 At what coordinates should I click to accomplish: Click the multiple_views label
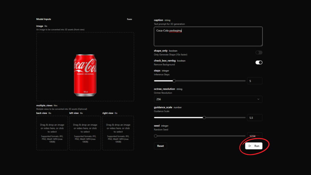pos(44,105)
